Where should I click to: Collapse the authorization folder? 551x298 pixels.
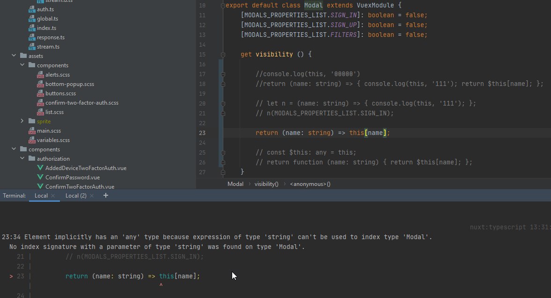click(22, 159)
